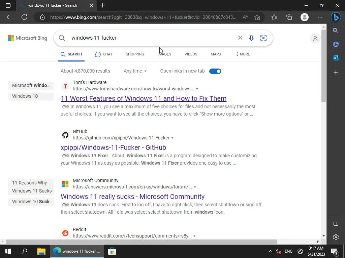Open sidebar settings gear
The width and height of the screenshot is (345, 258).
(336, 237)
